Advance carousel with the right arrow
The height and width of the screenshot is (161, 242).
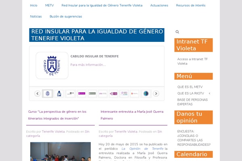click(x=156, y=93)
